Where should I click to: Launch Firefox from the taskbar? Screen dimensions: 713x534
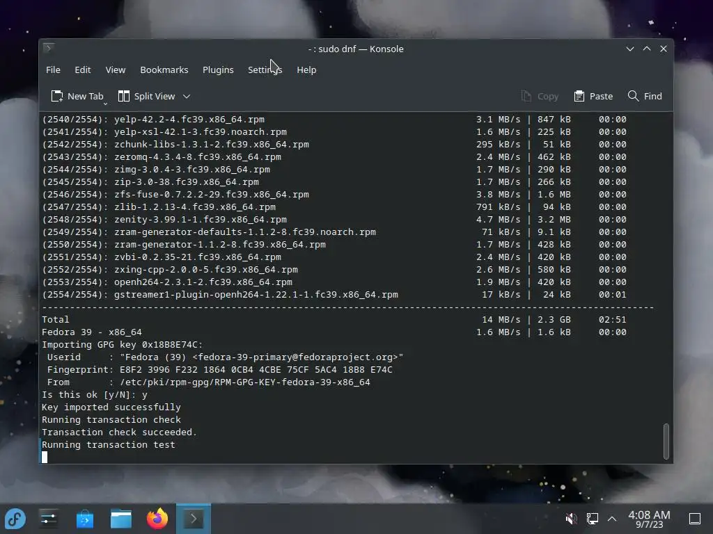pos(157,519)
